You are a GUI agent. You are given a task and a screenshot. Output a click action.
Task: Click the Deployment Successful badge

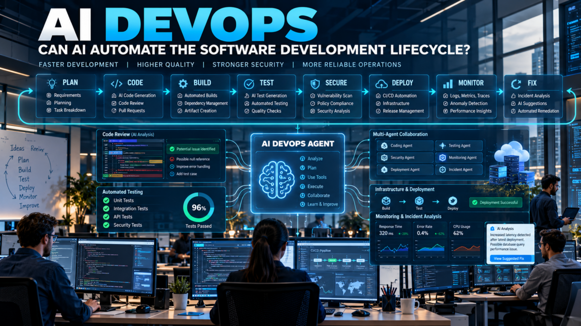tap(496, 203)
